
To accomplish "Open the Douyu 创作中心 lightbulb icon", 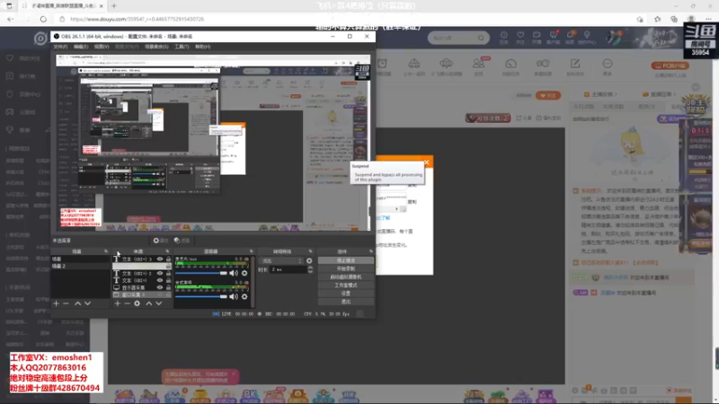I will pos(587,35).
